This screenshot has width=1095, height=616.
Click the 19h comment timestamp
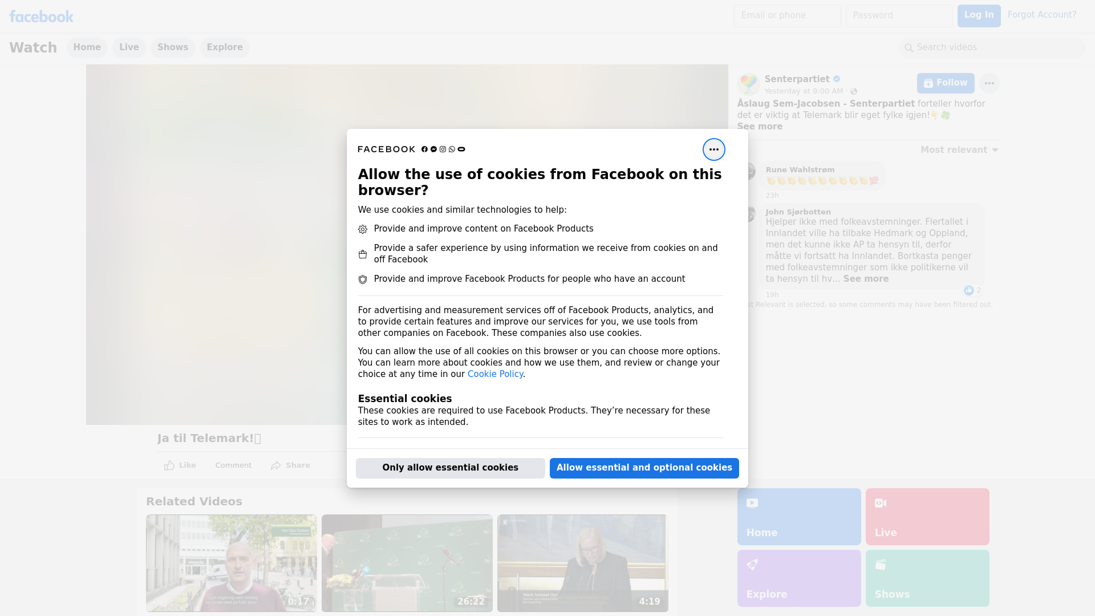(x=772, y=295)
